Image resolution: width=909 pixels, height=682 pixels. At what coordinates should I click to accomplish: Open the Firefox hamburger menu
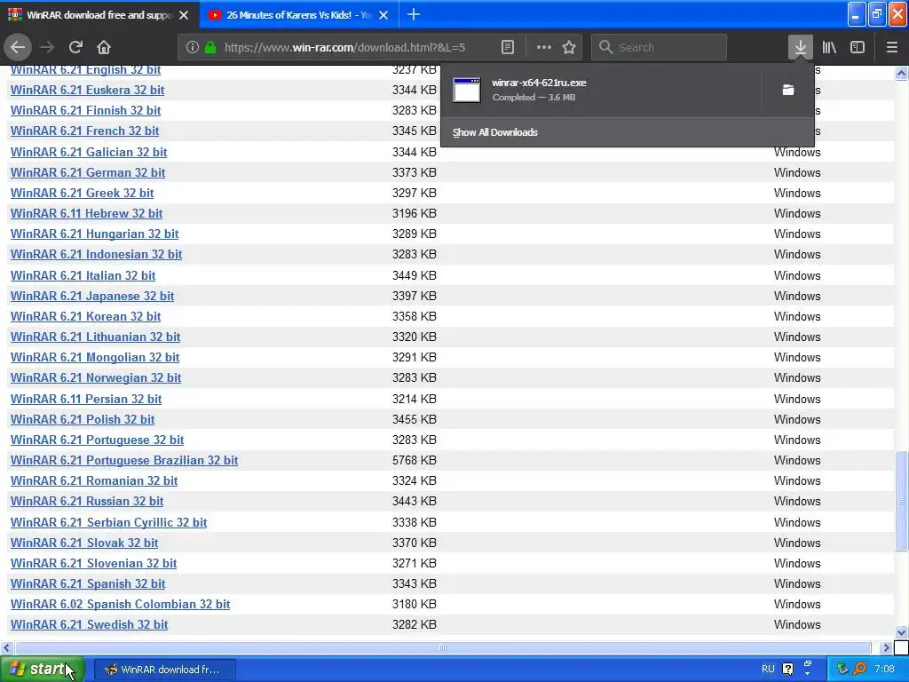[891, 47]
